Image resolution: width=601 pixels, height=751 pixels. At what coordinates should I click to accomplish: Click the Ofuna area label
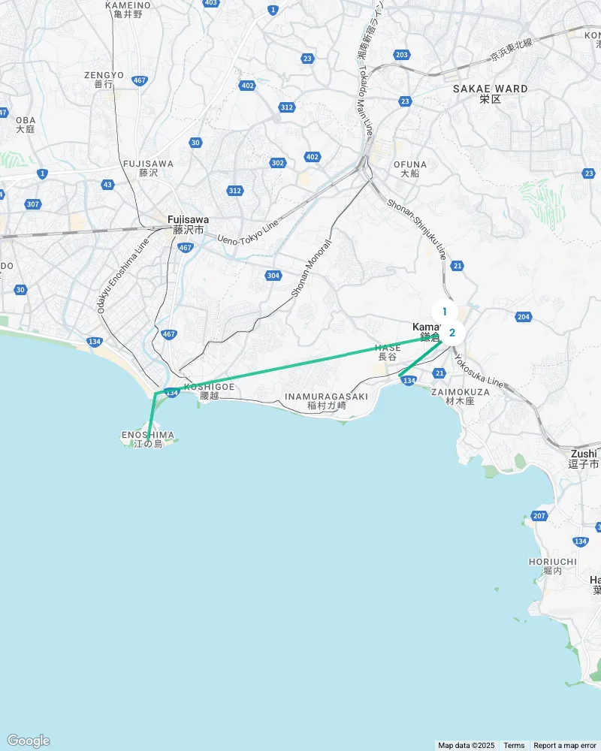pyautogui.click(x=409, y=169)
